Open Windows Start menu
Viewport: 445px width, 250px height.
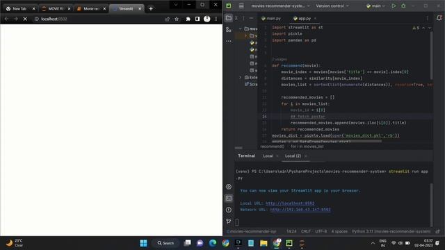(x=144, y=243)
